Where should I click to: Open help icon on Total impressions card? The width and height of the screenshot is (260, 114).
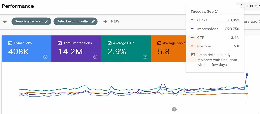pyautogui.click(x=95, y=57)
